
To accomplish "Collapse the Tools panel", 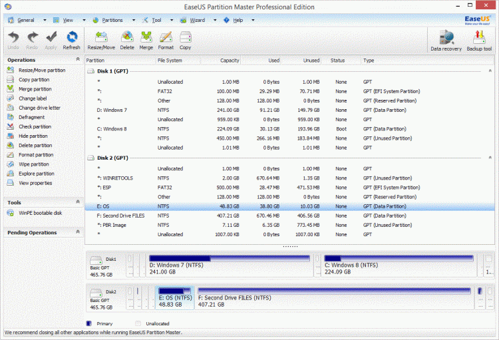I will pyautogui.click(x=78, y=202).
